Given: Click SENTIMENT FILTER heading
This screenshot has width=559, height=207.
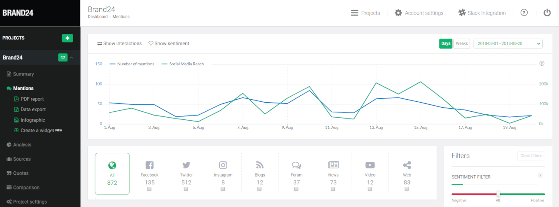Looking at the screenshot, I should coord(471,177).
